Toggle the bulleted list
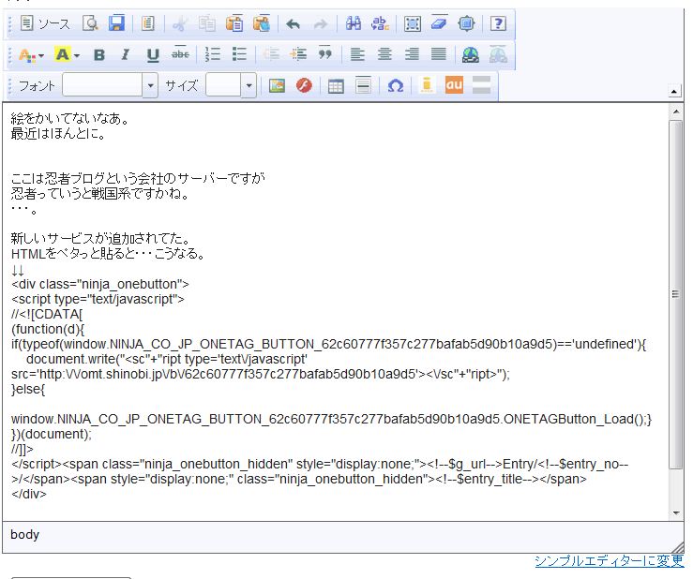 click(x=239, y=55)
